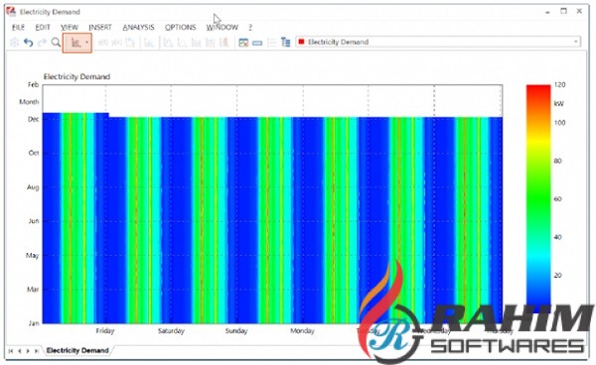Click the red square series marker
The image size is (596, 365).
pos(301,42)
